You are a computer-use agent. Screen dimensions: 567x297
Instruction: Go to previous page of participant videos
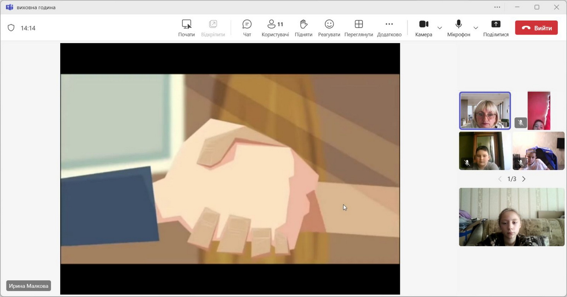pyautogui.click(x=500, y=179)
